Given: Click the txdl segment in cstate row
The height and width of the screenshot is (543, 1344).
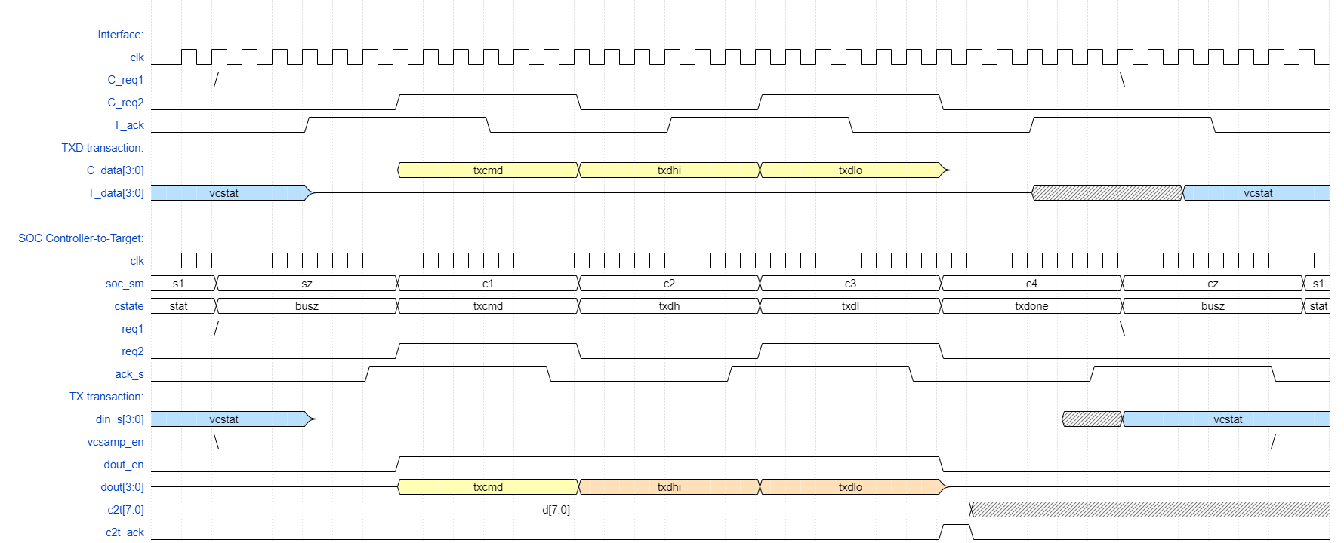Looking at the screenshot, I should pyautogui.click(x=850, y=306).
